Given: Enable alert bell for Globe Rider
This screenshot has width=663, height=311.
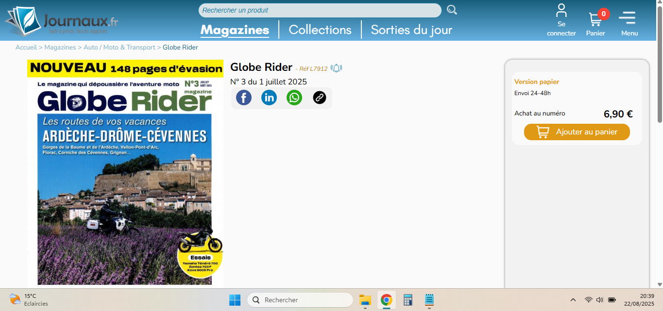Looking at the screenshot, I should (336, 68).
